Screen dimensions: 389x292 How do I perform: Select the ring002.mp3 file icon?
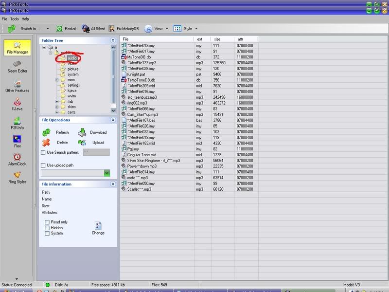pyautogui.click(x=124, y=103)
